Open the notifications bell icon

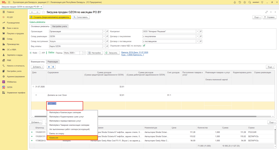(x=235, y=2)
